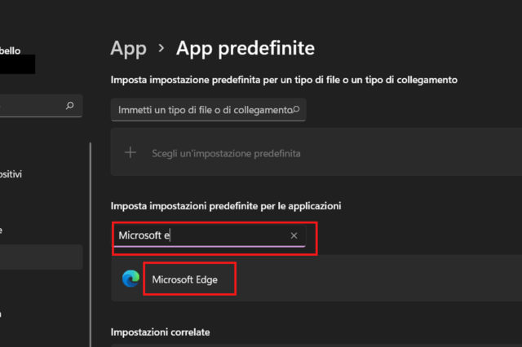The height and width of the screenshot is (347, 522).
Task: Click the Microsoft Edge logo icon
Action: 130,279
